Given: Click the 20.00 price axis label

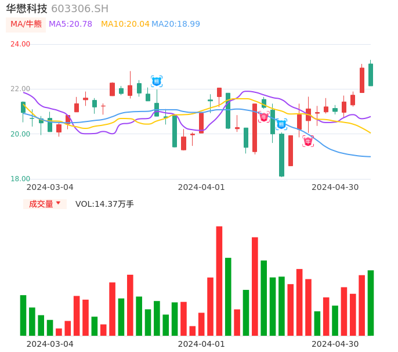Looking at the screenshot, I should [20, 134].
